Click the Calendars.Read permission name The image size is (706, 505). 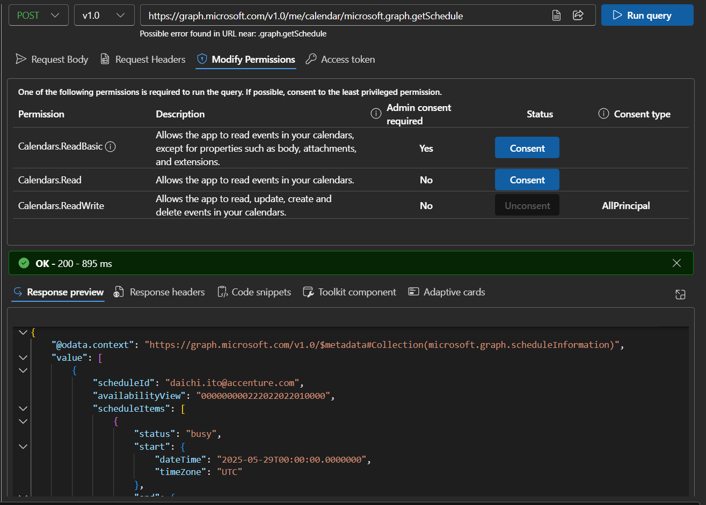point(50,180)
